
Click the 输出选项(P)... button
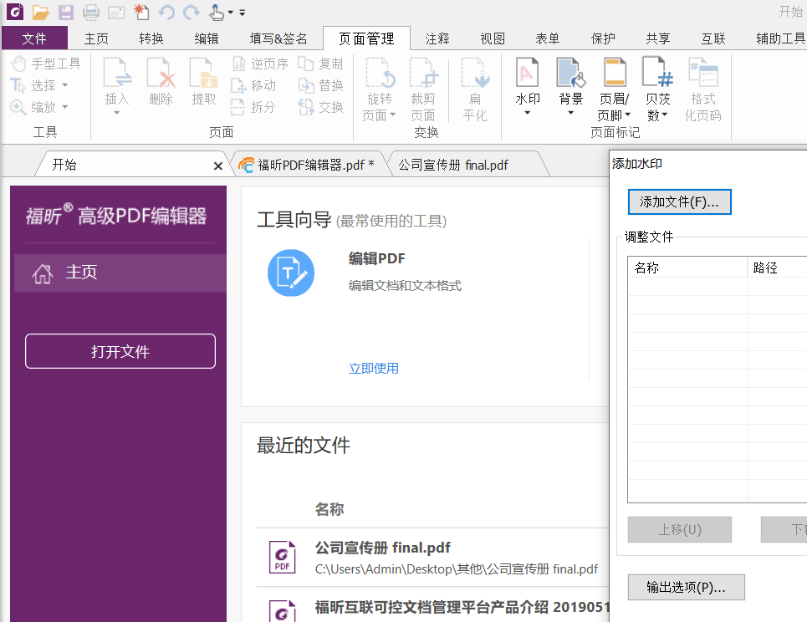coord(686,587)
